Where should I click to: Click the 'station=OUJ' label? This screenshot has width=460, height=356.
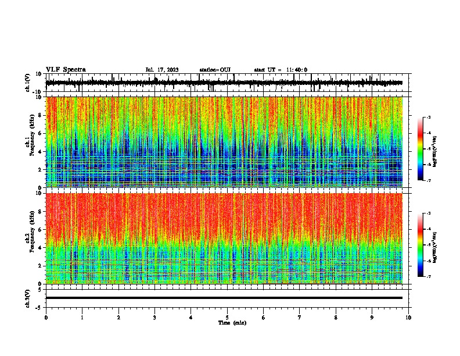pyautogui.click(x=215, y=70)
